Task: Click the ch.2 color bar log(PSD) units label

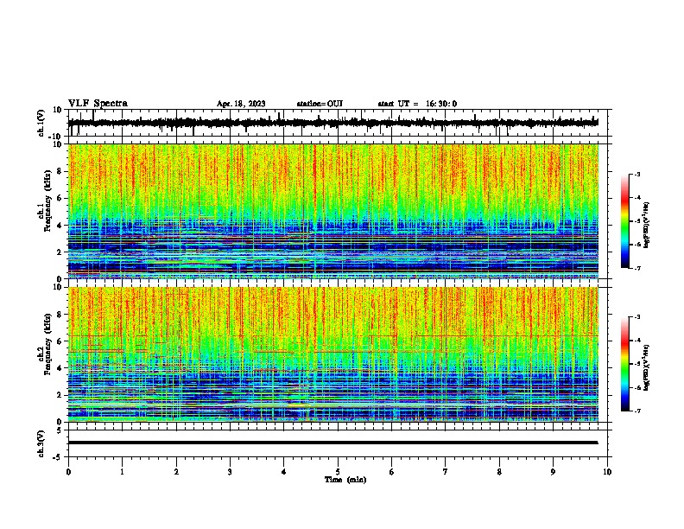Action: pos(647,367)
